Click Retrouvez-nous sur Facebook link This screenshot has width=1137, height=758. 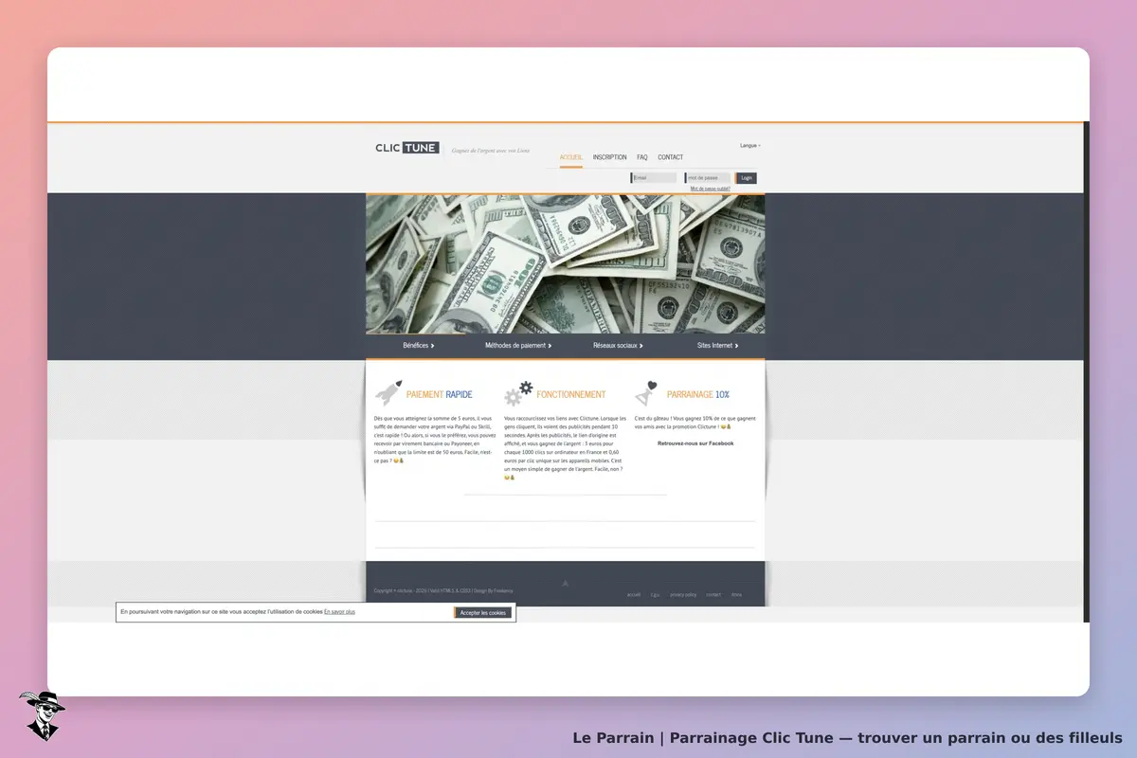tap(695, 443)
